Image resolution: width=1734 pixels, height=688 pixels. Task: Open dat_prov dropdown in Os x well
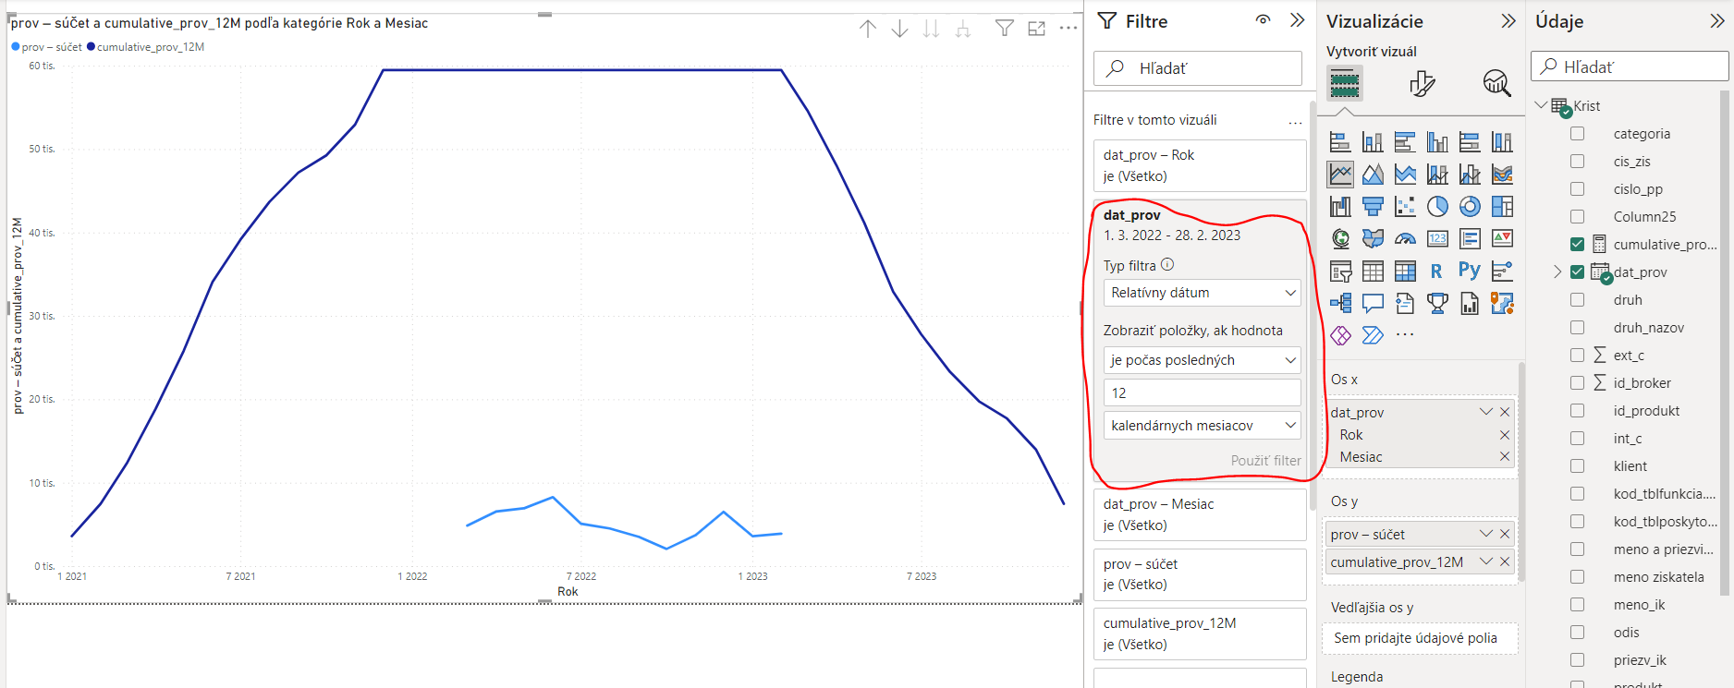click(x=1485, y=412)
